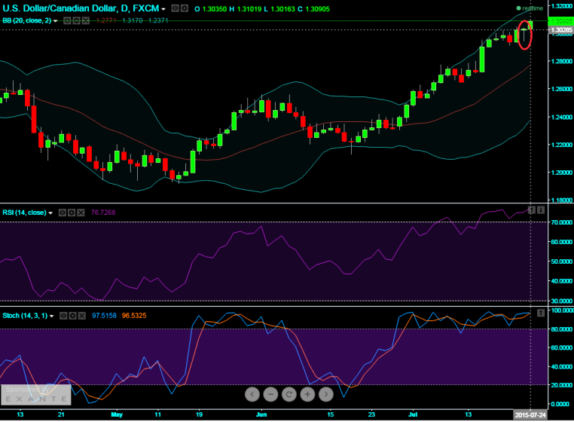This screenshot has width=574, height=422.
Task: Hide the RSI indicator via eye icon
Action: pos(63,213)
